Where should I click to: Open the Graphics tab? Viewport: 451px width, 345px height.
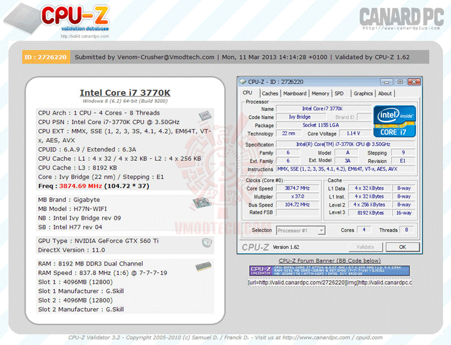[363, 93]
